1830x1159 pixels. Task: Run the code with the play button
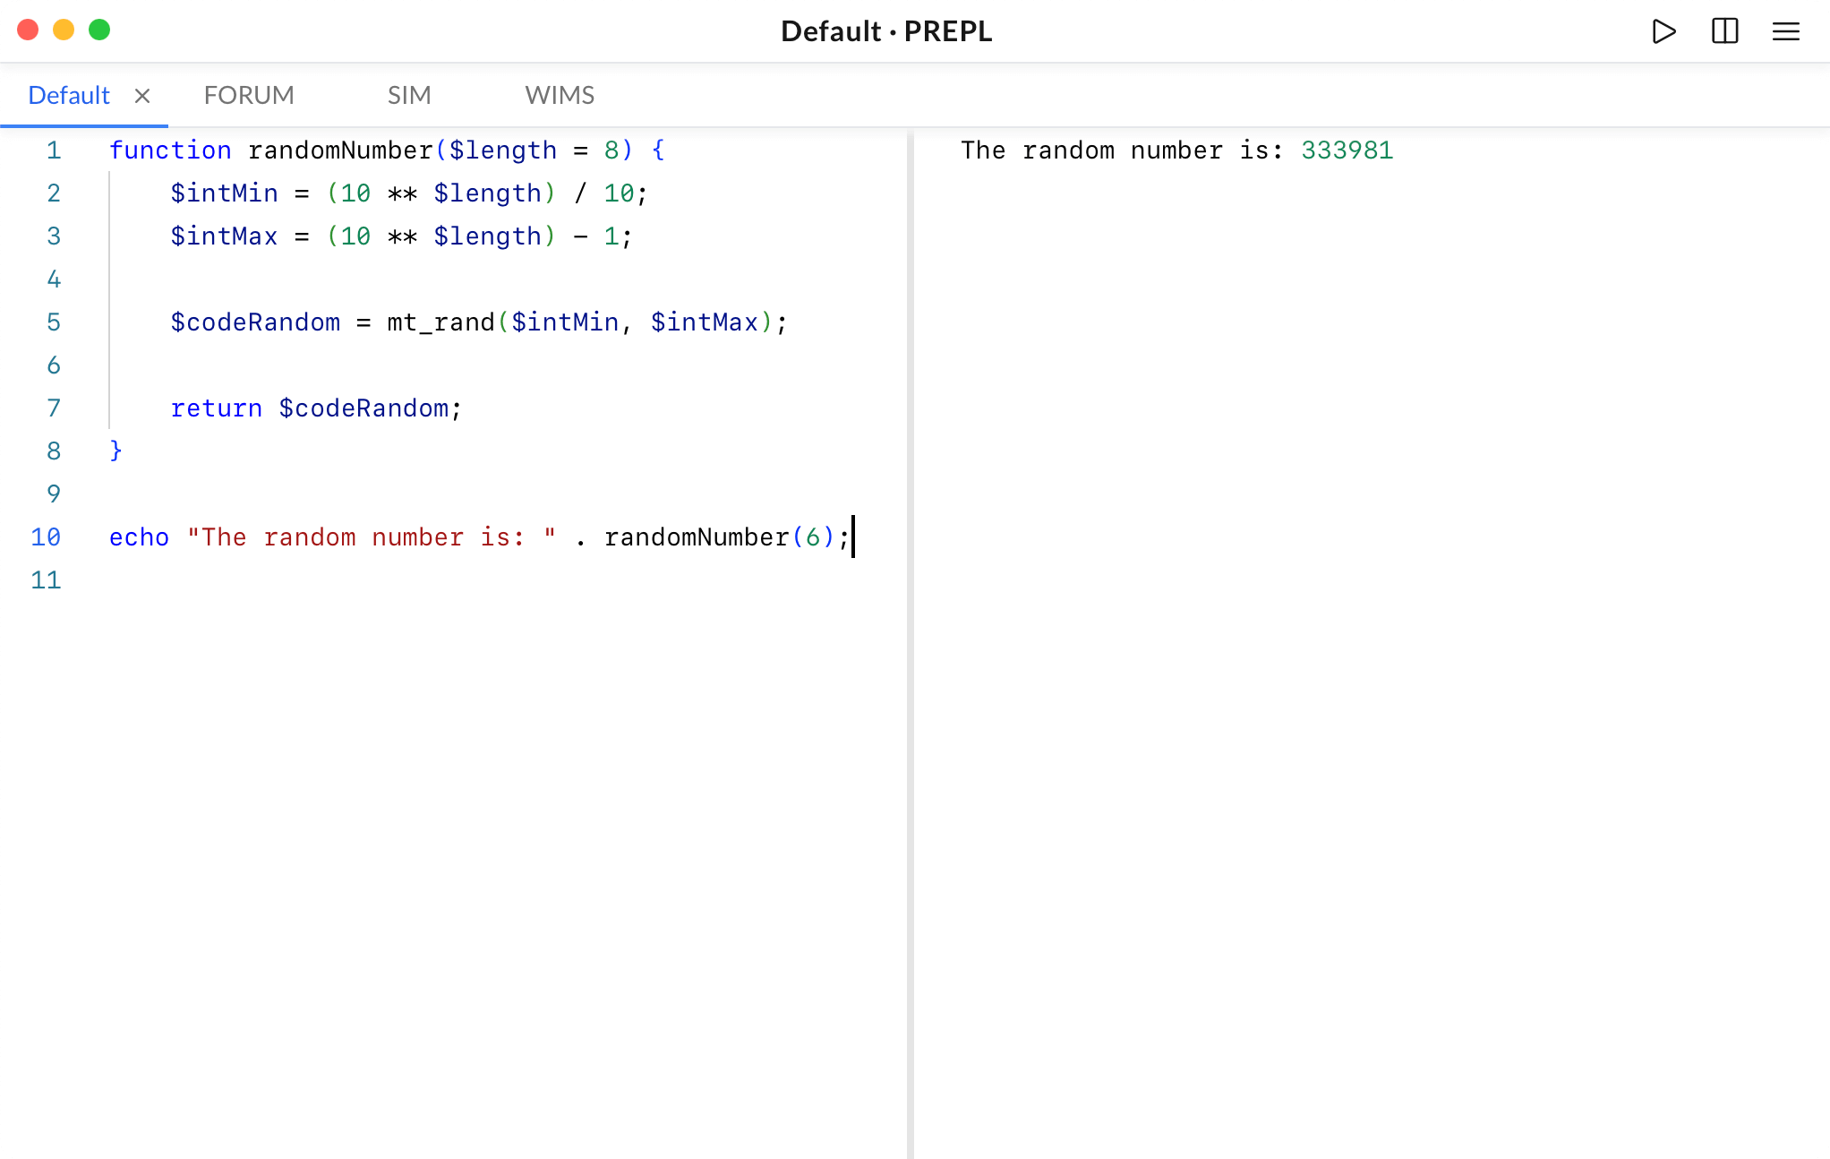click(1663, 31)
